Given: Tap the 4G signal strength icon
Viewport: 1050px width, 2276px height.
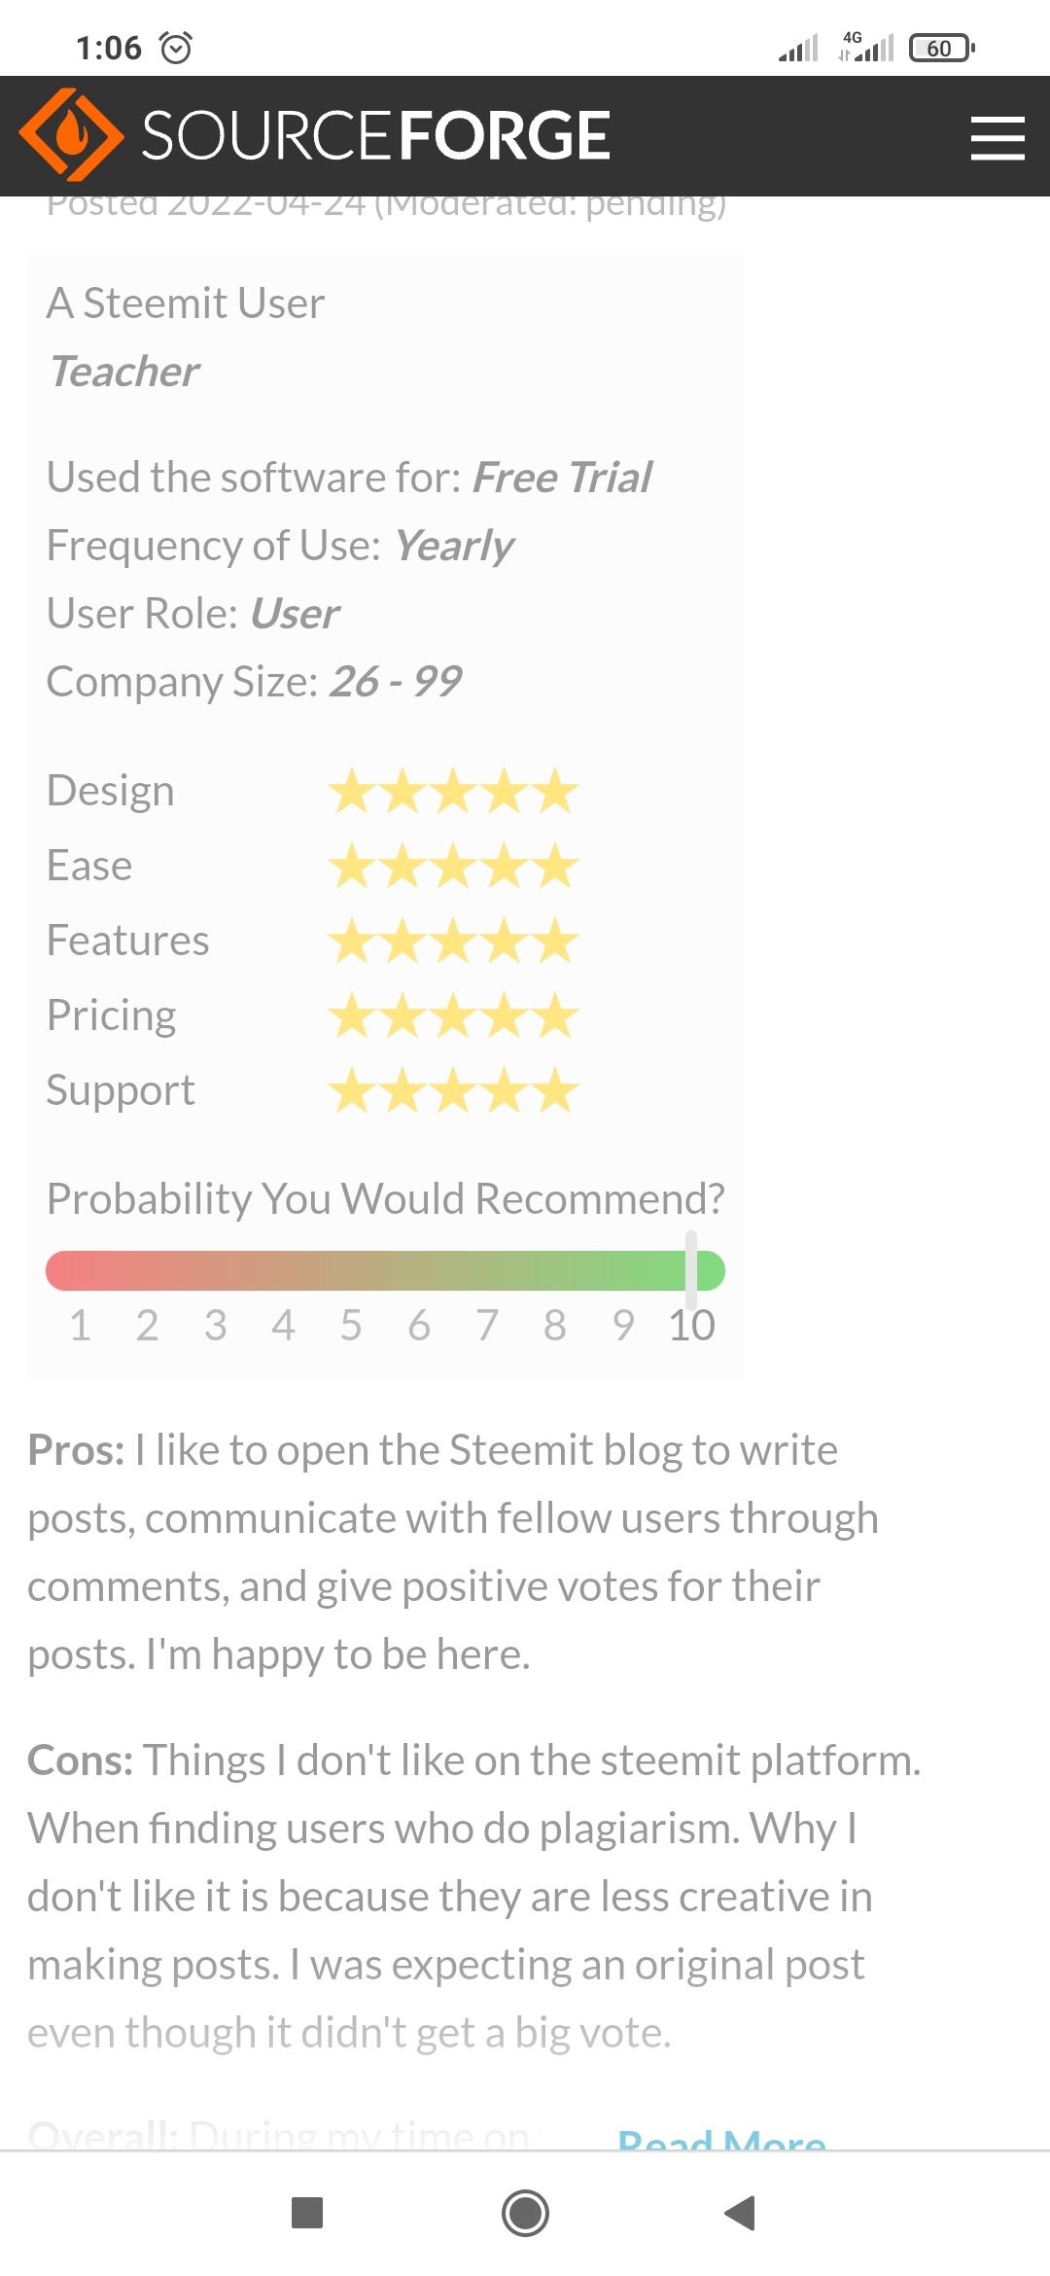Looking at the screenshot, I should pos(866,47).
